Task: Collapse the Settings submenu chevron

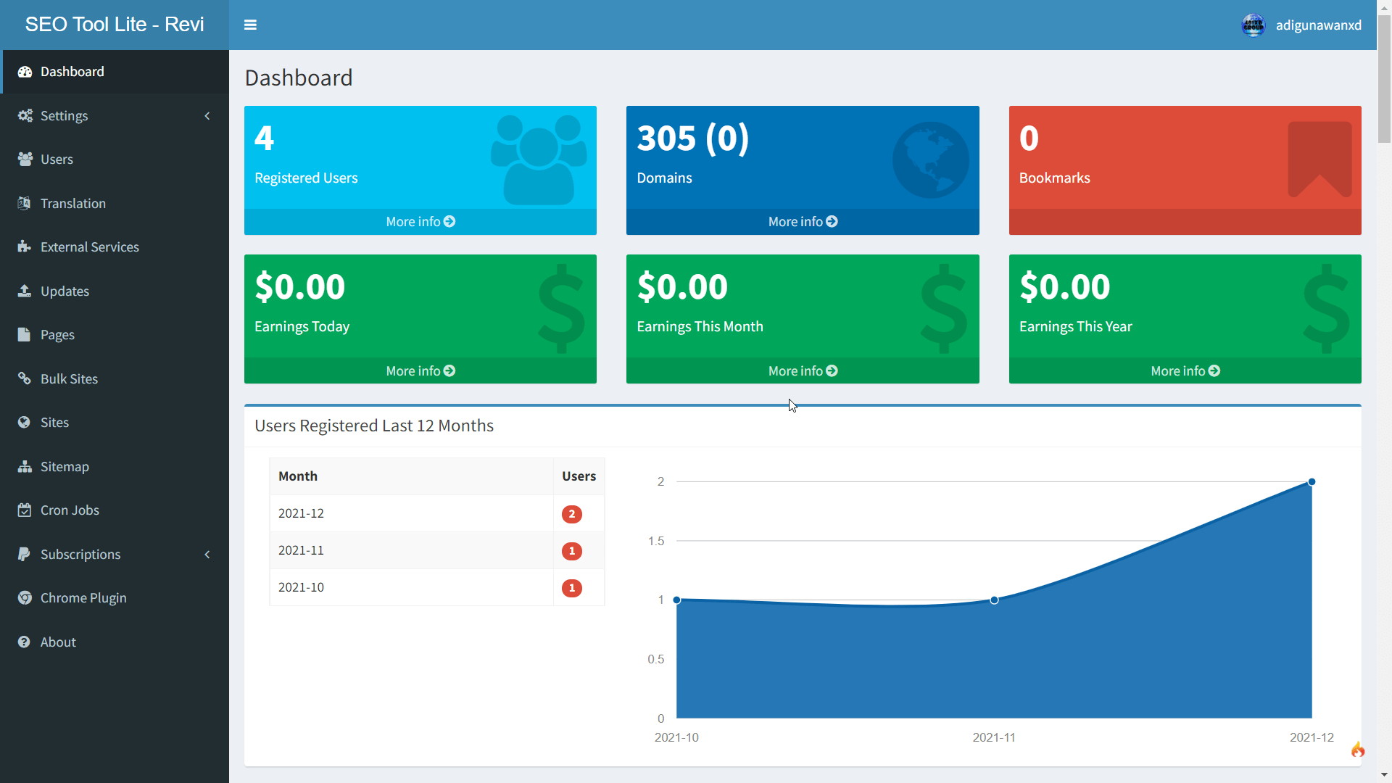Action: (207, 116)
